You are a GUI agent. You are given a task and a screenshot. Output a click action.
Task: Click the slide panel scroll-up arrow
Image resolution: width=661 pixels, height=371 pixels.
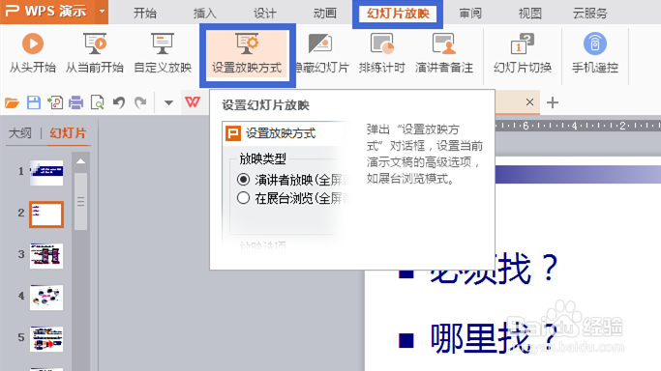click(x=81, y=161)
